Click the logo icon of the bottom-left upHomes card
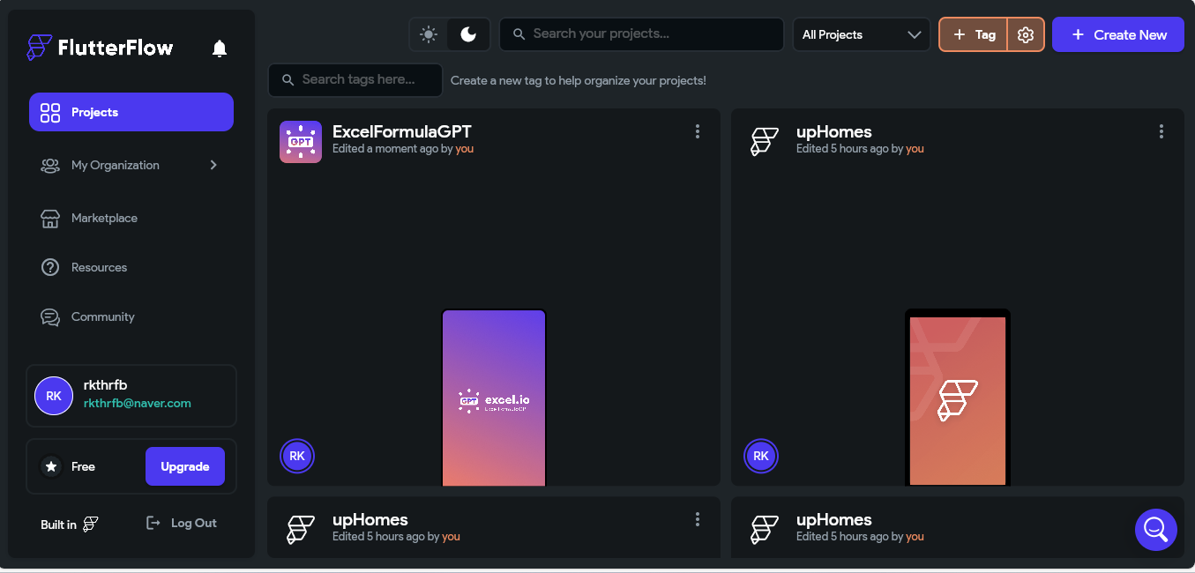1195x573 pixels. 301,530
